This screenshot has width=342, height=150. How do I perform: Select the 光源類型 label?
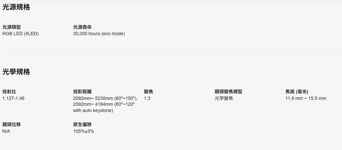[x=12, y=27]
